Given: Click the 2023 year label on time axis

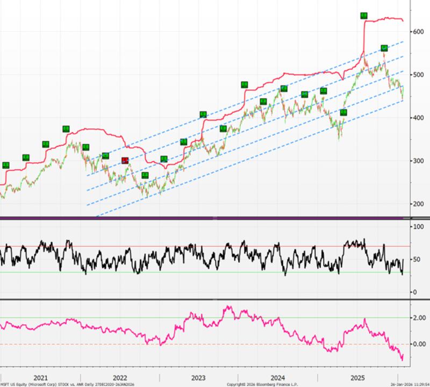Looking at the screenshot, I should coord(199,377).
